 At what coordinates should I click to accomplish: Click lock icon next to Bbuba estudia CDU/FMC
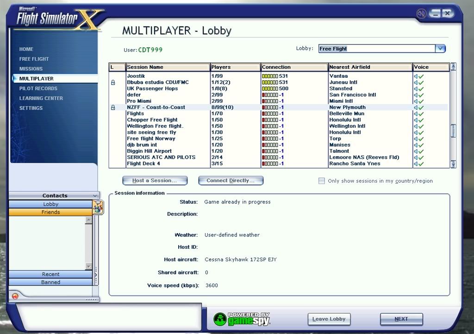point(112,82)
